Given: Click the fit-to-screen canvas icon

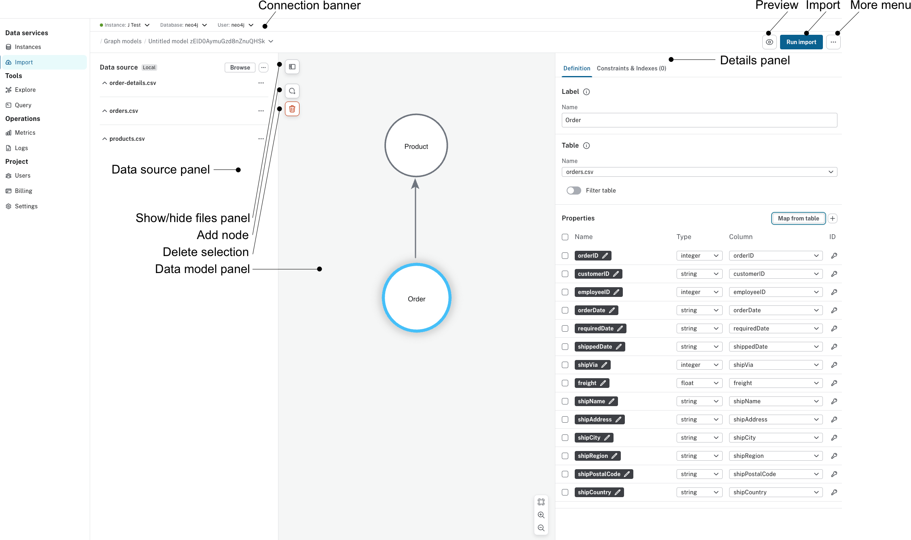Looking at the screenshot, I should [541, 502].
